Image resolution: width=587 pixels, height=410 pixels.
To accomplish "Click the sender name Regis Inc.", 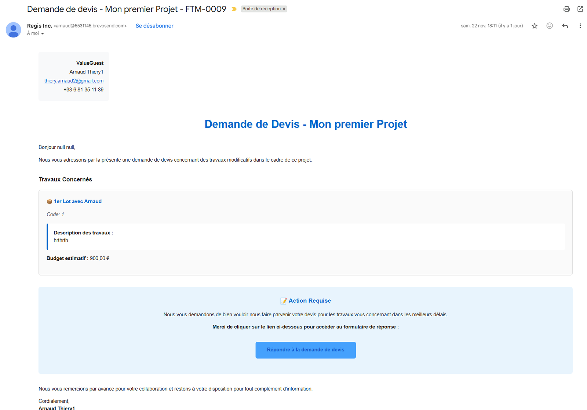I will tap(39, 25).
